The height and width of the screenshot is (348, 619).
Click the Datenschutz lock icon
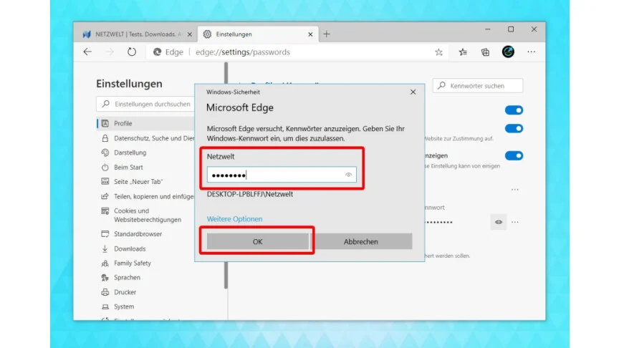(105, 138)
